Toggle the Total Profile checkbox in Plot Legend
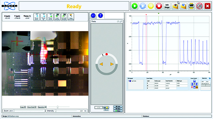213x119 pixels. coord(129,81)
